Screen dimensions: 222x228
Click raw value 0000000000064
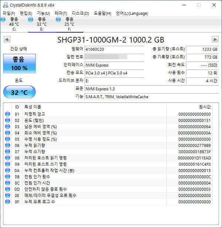click(x=195, y=127)
